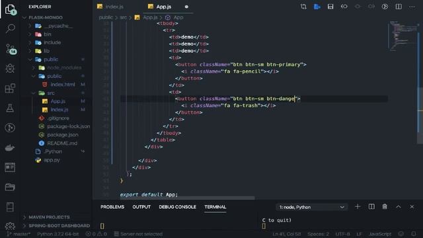Click the App.js breadcrumb segment
Viewport: 423px width, 238px height.
(150, 18)
